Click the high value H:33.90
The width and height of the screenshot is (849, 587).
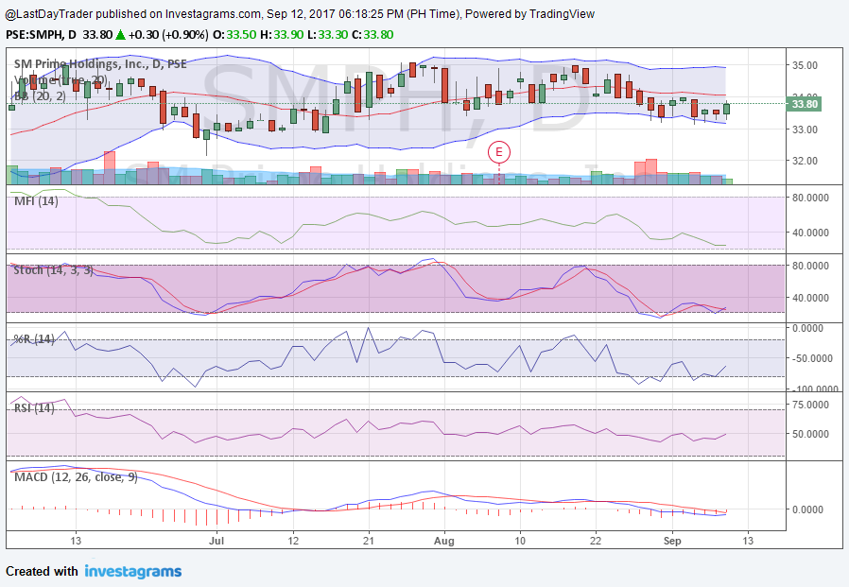(x=282, y=35)
